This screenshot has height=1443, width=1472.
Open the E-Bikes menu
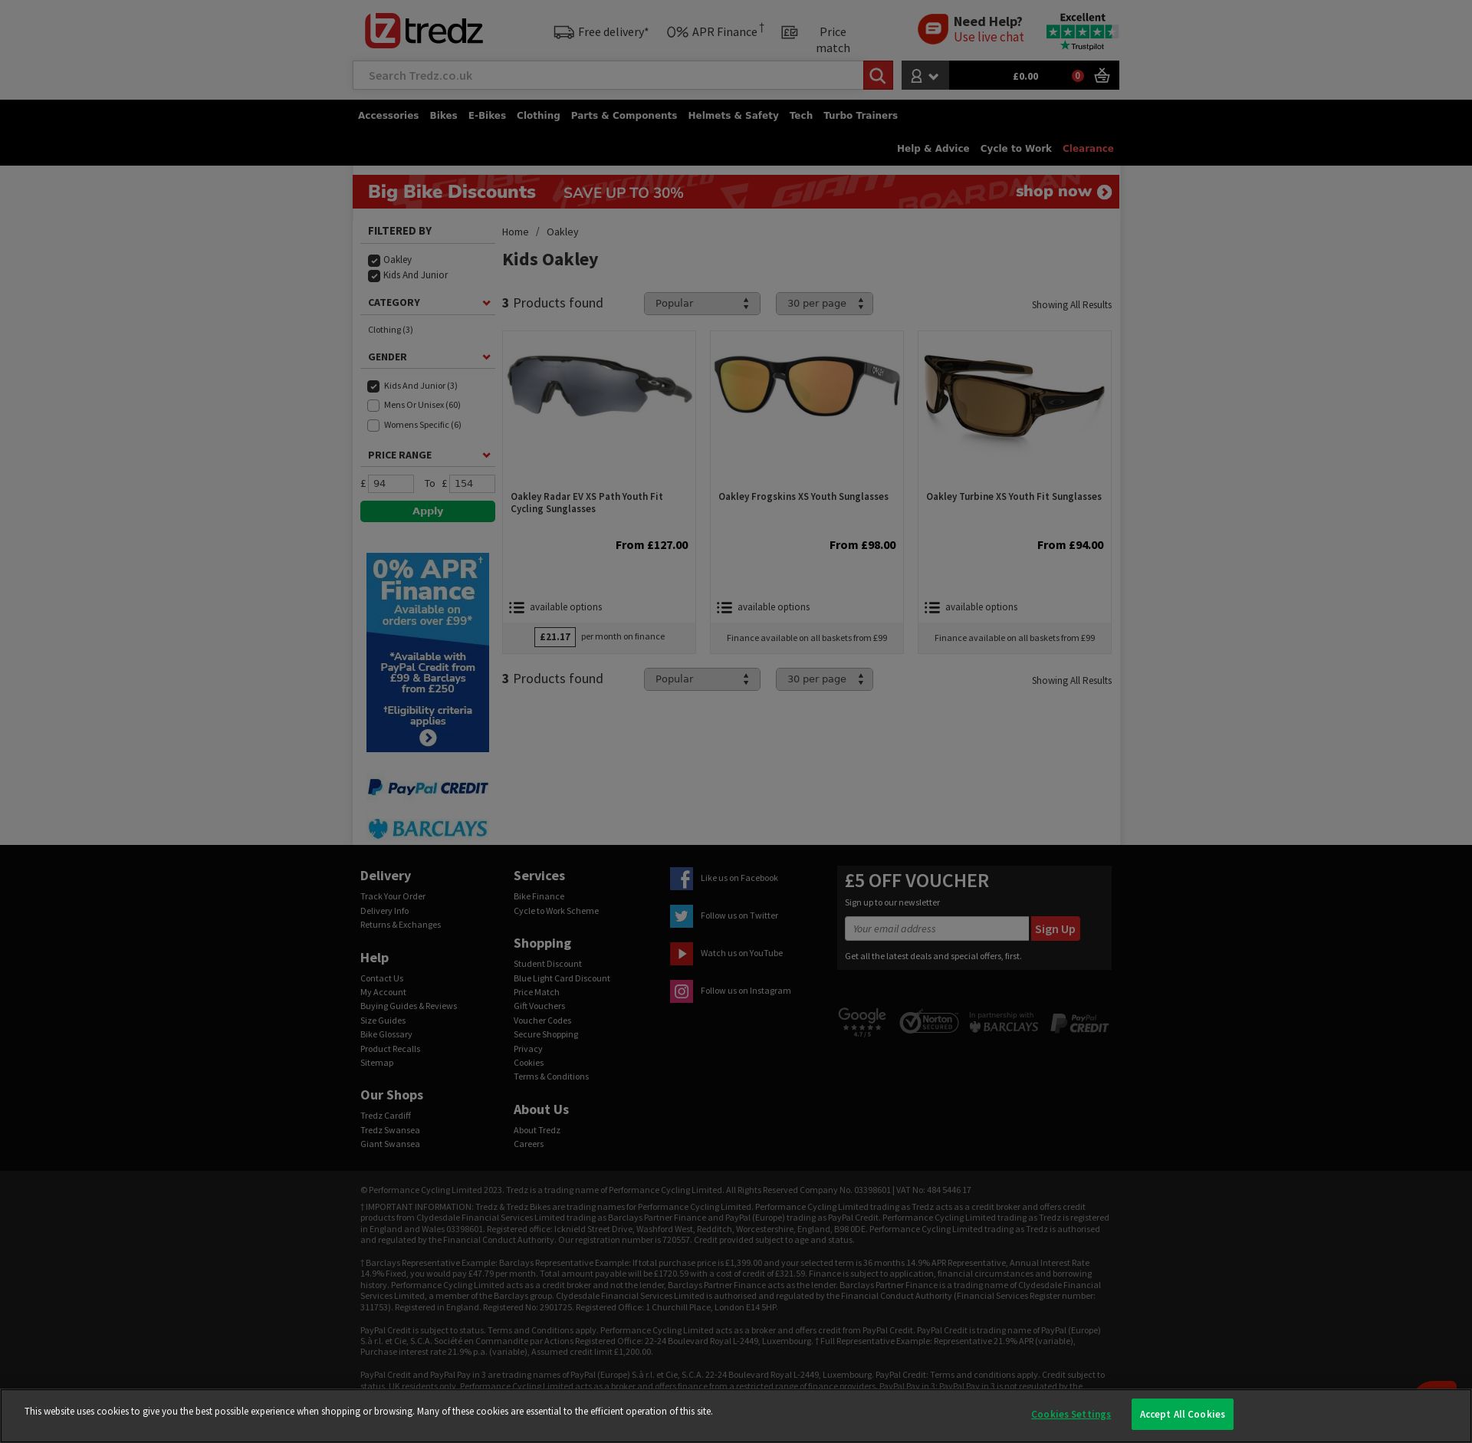pyautogui.click(x=487, y=116)
